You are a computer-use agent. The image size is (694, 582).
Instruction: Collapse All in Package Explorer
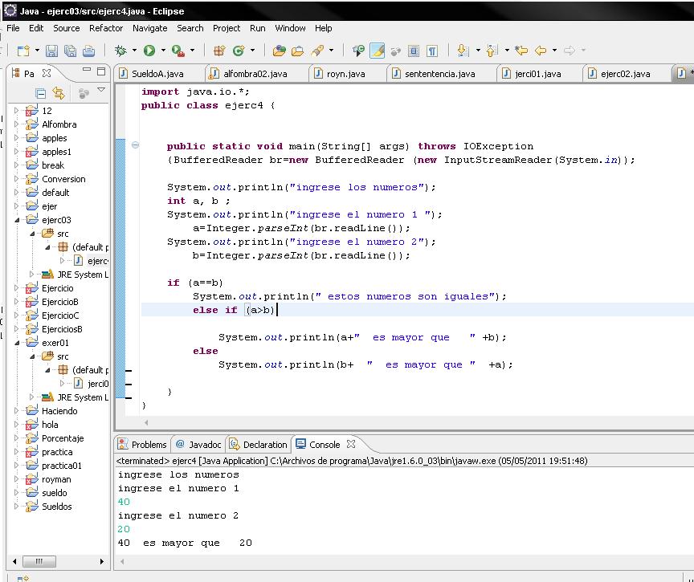(40, 92)
